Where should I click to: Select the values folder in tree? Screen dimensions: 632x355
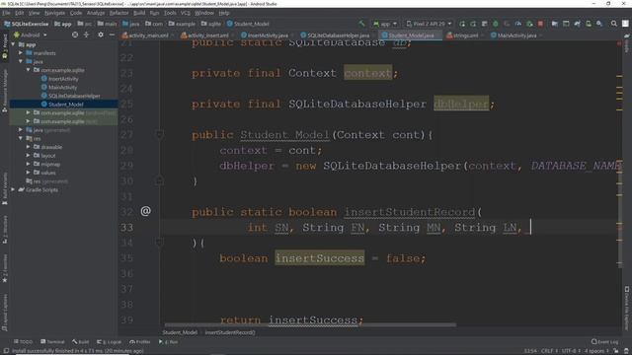(44, 173)
